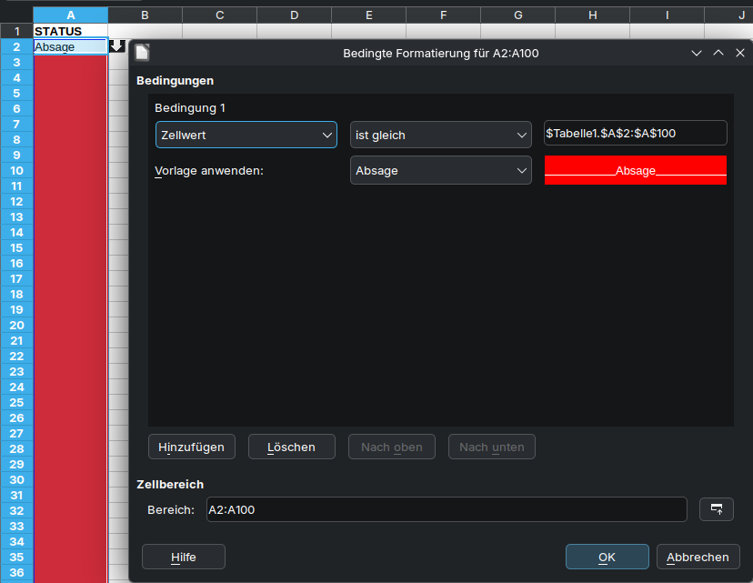Select column H header

click(593, 15)
